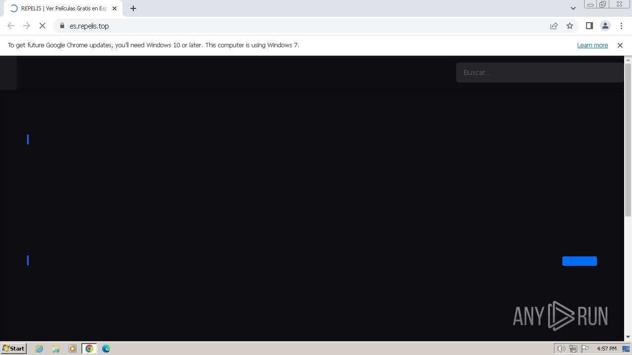Open the Windows Start menu
This screenshot has height=355, width=632.
(x=14, y=348)
